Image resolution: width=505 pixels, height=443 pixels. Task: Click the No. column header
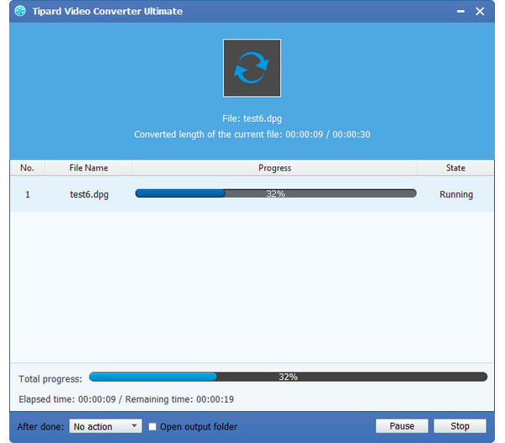tap(28, 167)
